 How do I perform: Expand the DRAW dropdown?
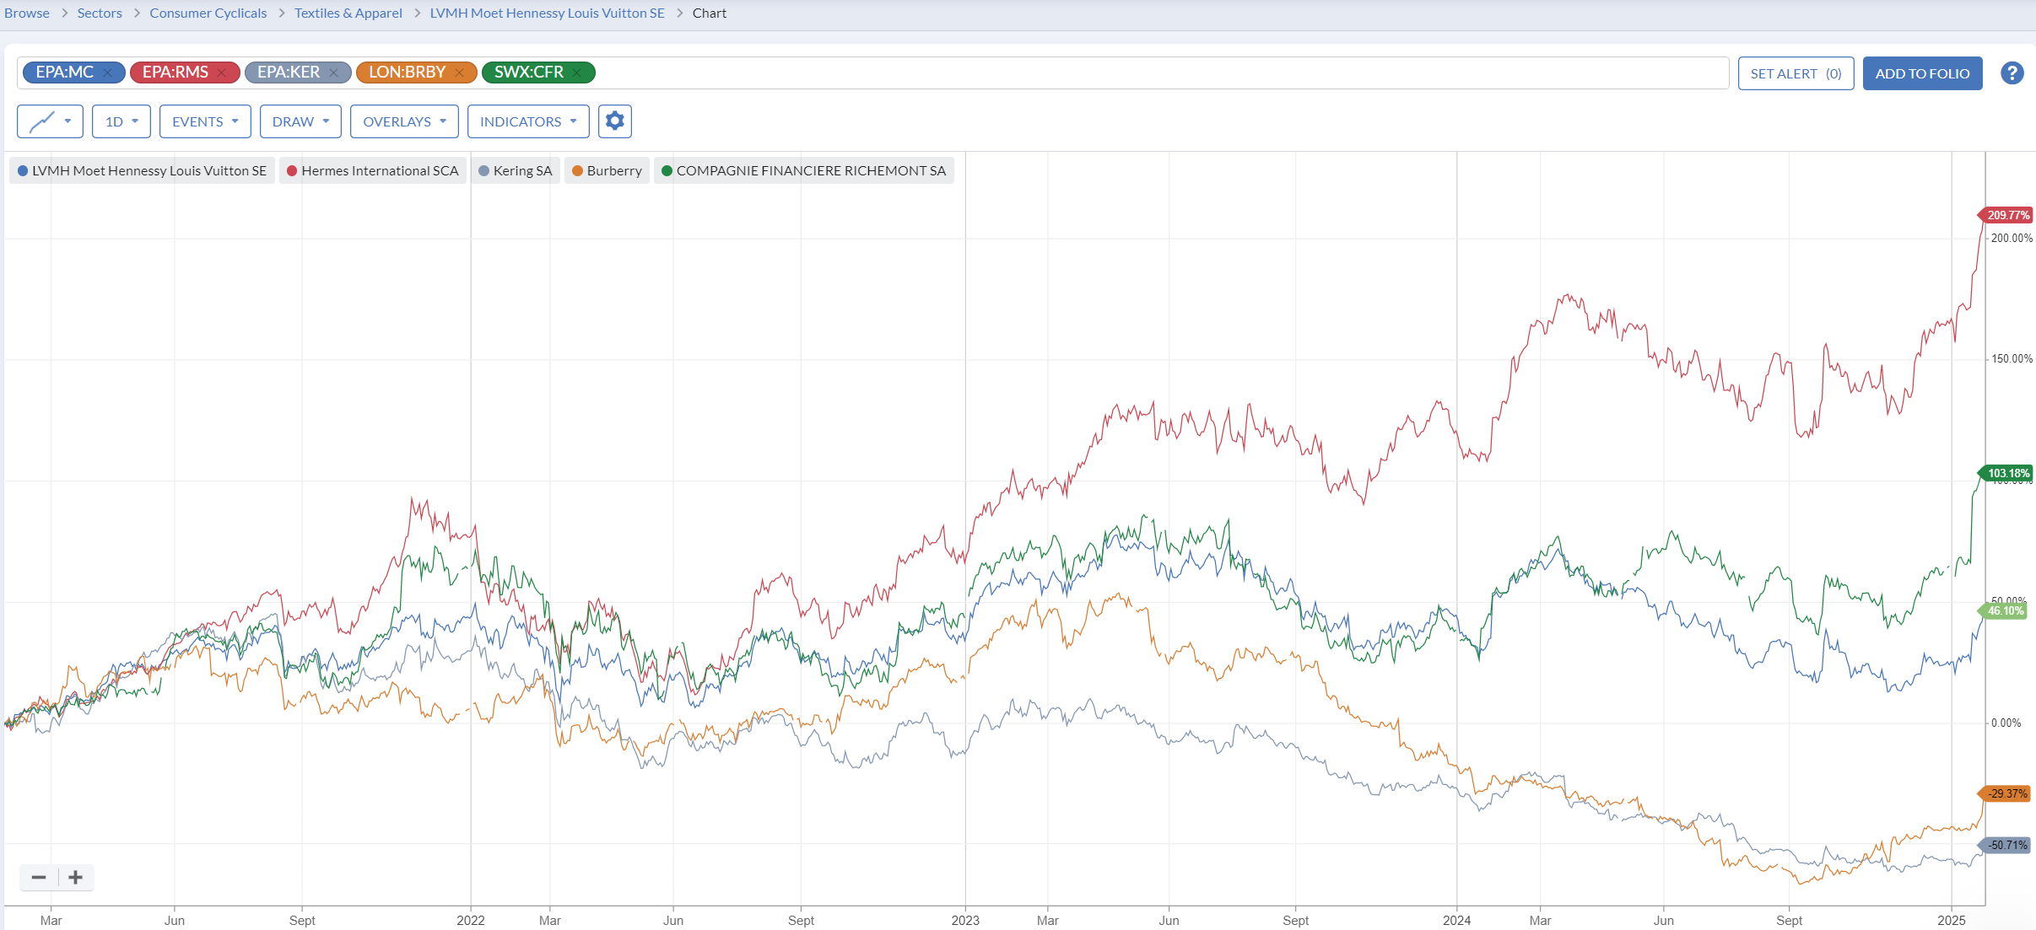pyautogui.click(x=300, y=121)
